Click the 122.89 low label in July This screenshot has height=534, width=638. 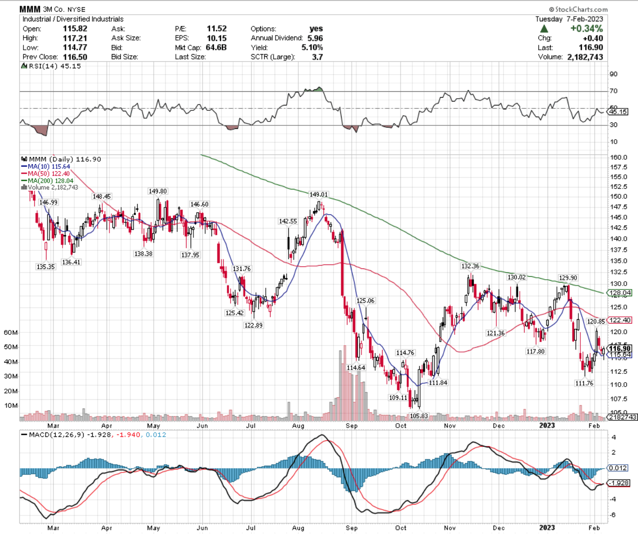pos(254,325)
